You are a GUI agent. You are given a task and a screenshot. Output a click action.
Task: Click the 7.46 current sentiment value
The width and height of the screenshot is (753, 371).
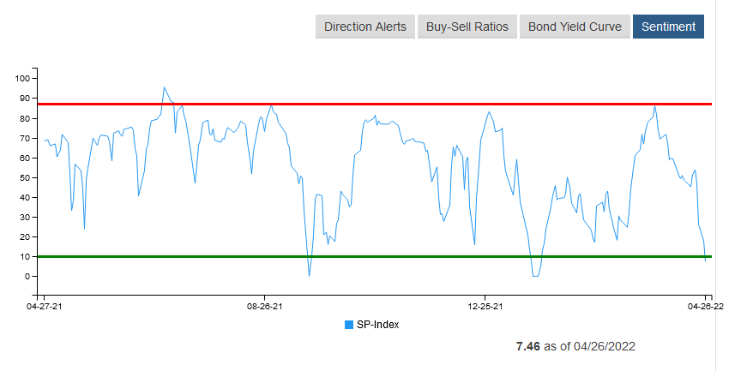tap(528, 346)
